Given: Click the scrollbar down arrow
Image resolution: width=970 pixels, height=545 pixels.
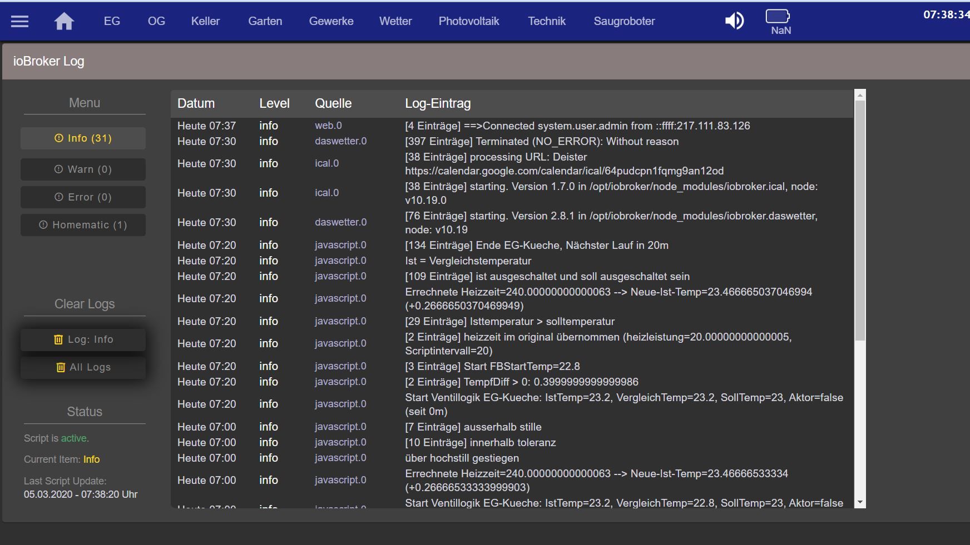Looking at the screenshot, I should pos(860,502).
